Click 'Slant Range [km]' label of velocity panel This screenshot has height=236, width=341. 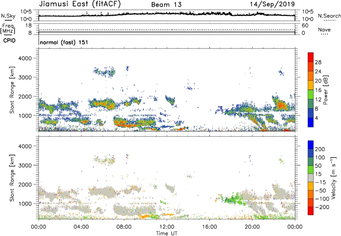coord(12,178)
